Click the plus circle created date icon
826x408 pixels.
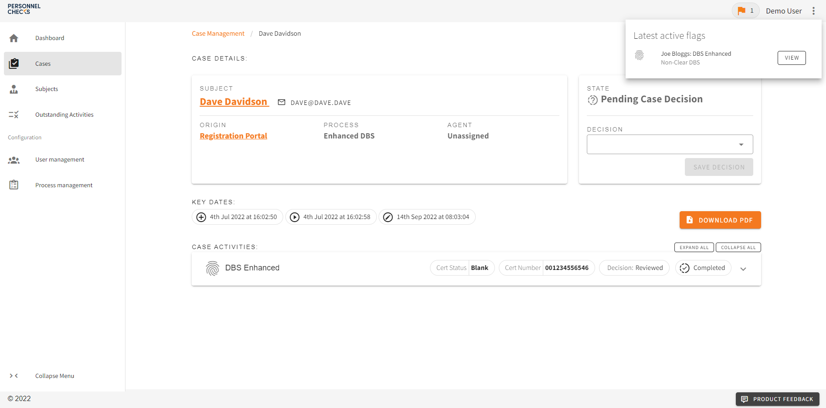(201, 217)
